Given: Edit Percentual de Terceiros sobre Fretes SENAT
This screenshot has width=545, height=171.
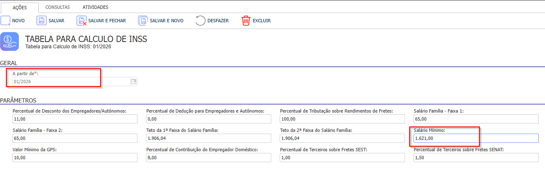Looking at the screenshot, I should coord(475,158).
